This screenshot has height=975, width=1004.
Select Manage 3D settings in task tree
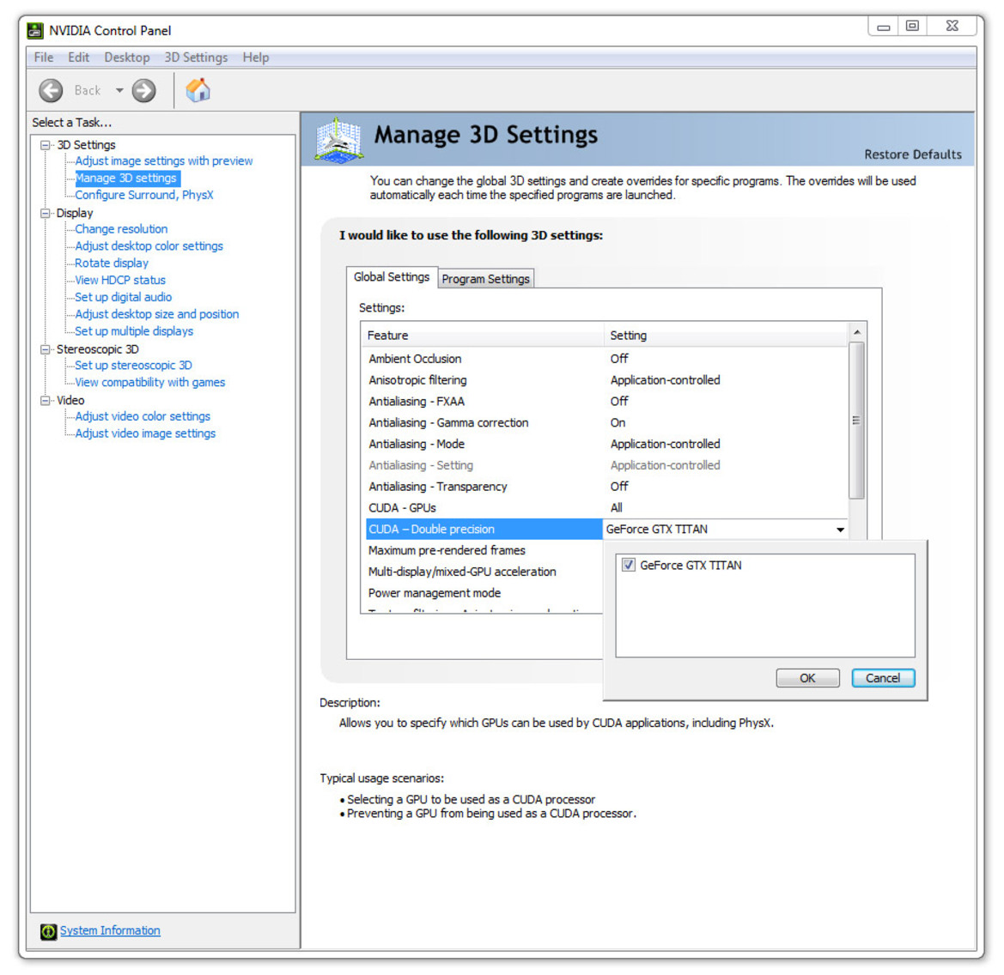tap(126, 179)
